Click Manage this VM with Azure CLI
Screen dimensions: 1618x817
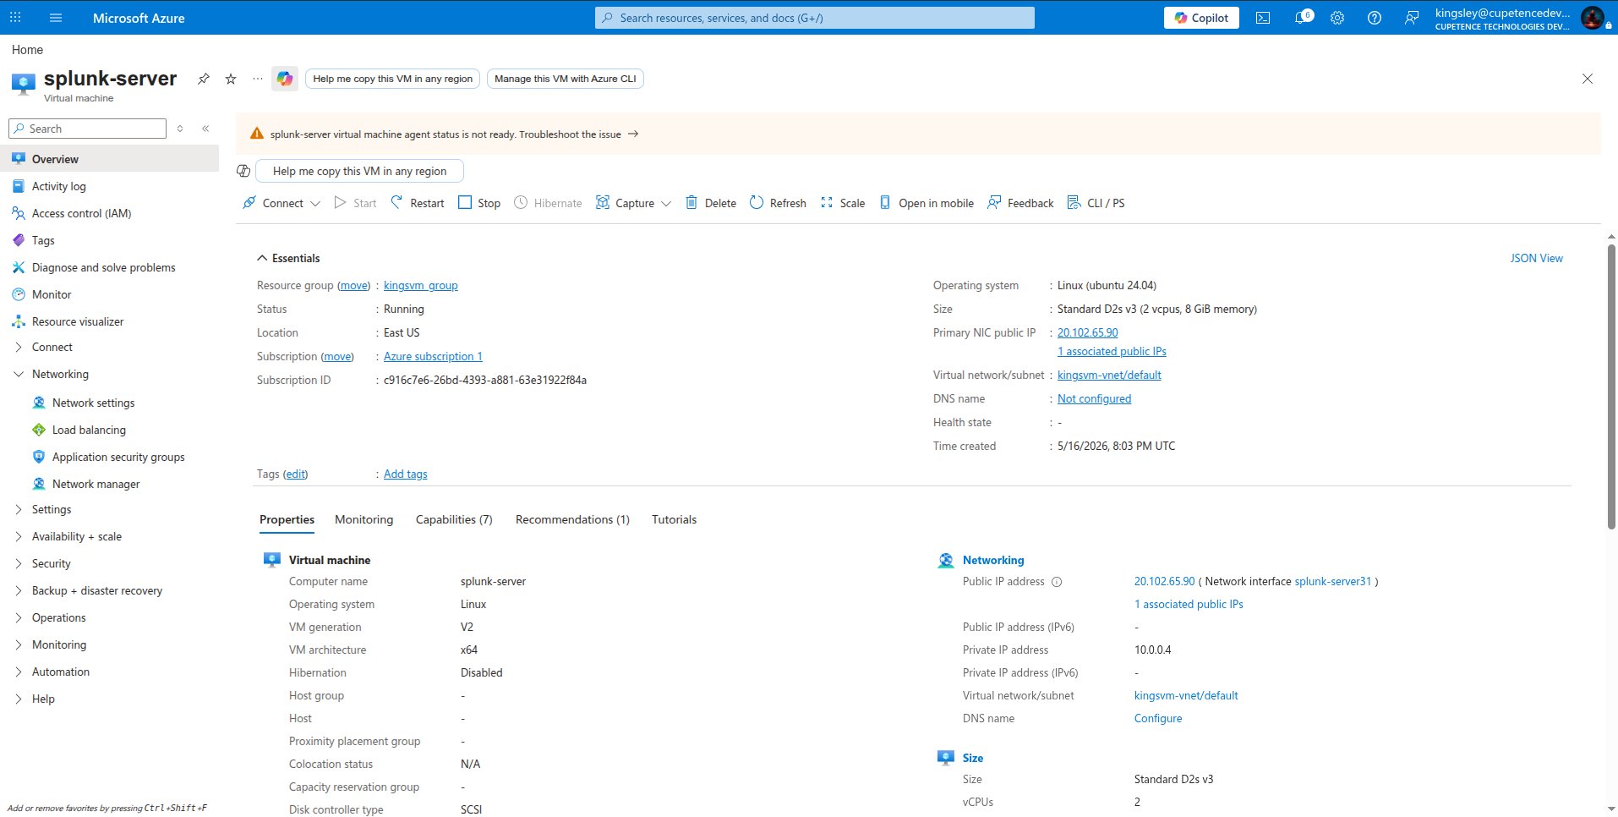(565, 79)
